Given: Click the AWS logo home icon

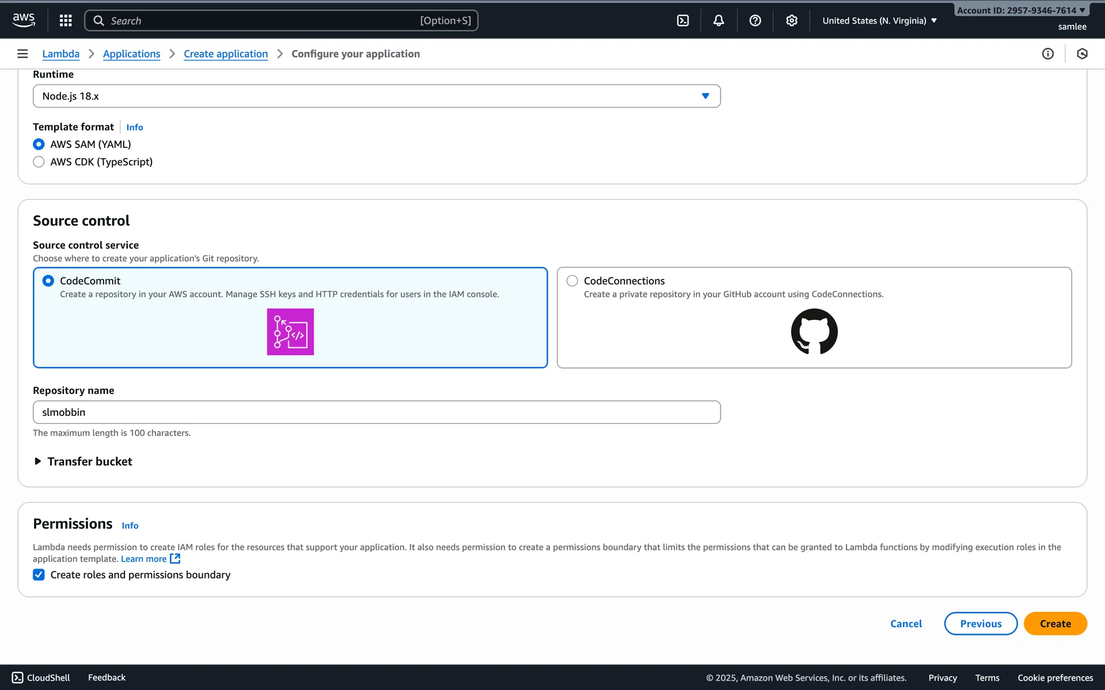Looking at the screenshot, I should (x=24, y=20).
